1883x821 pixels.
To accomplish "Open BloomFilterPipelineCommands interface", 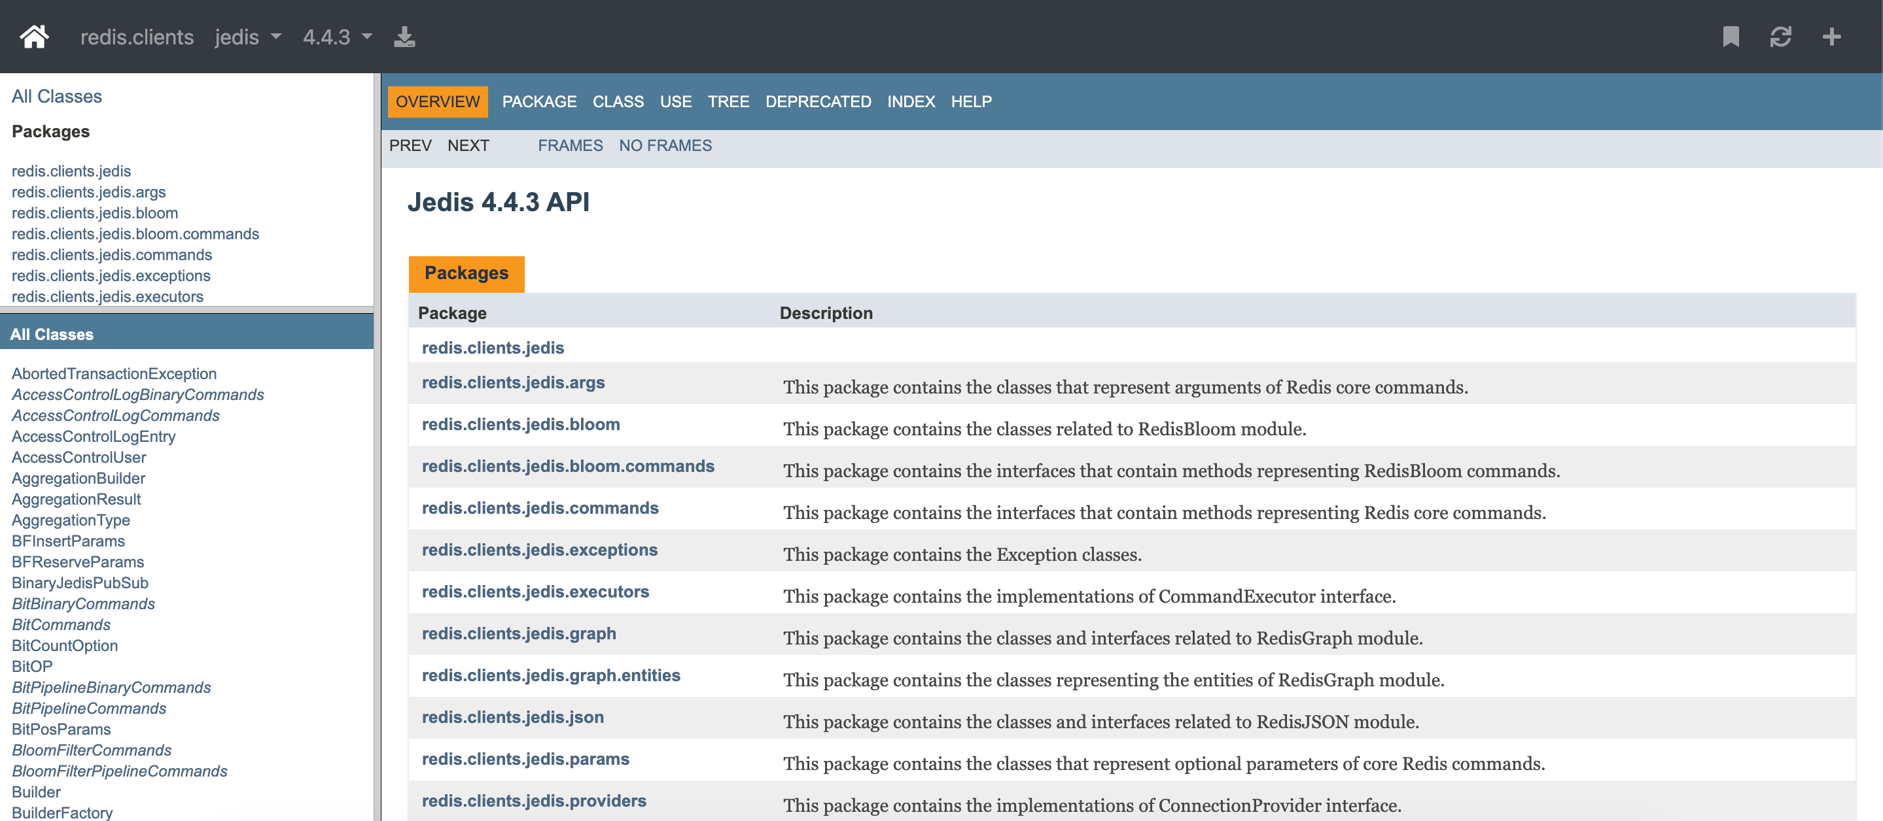I will pyautogui.click(x=119, y=771).
